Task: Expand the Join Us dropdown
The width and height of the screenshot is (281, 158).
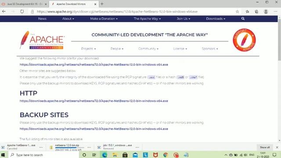Action: pyautogui.click(x=184, y=18)
